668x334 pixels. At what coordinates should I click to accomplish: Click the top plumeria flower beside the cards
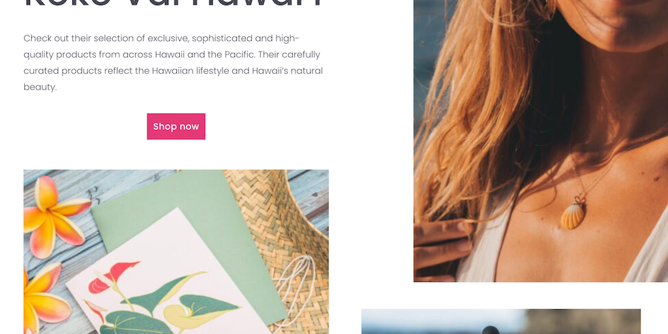[x=55, y=216]
